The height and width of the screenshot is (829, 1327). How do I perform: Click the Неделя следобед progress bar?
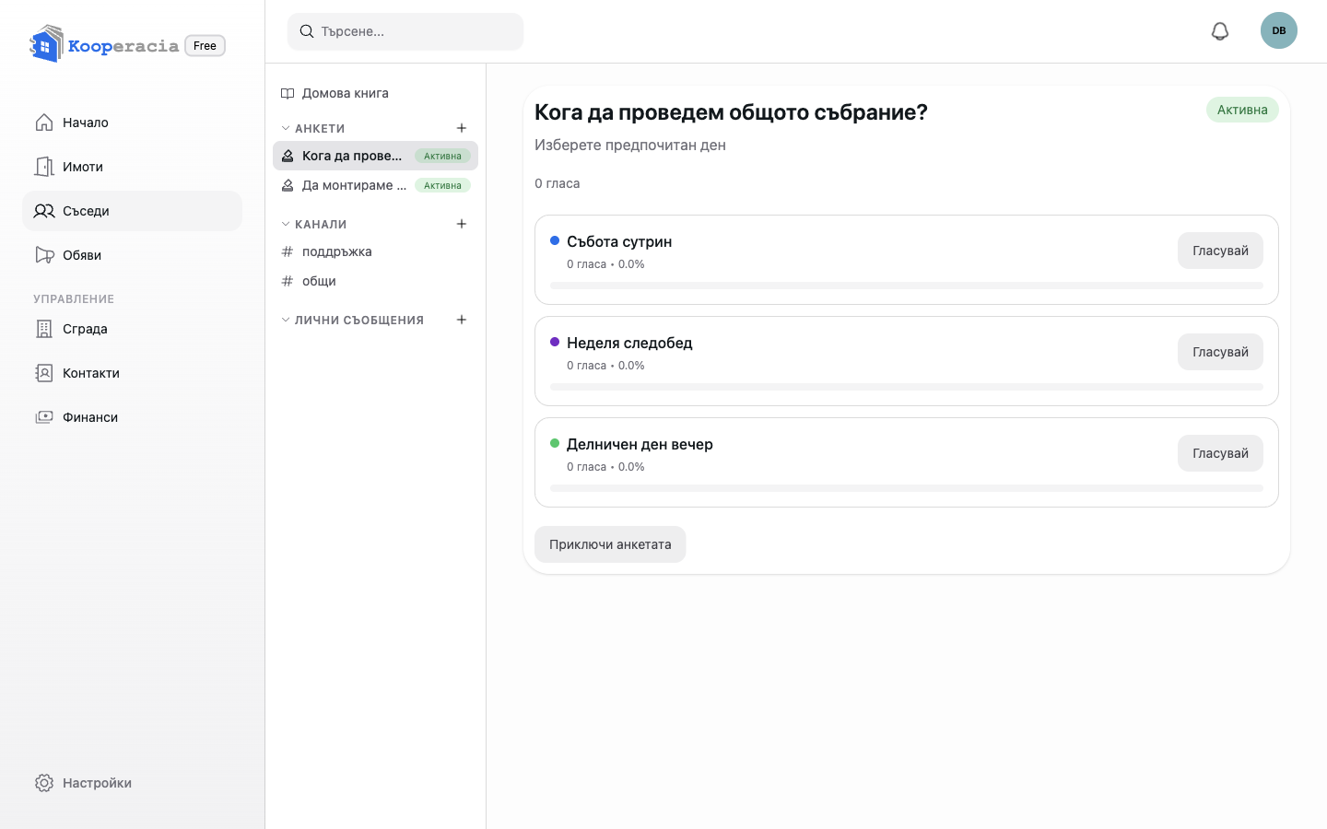click(907, 387)
